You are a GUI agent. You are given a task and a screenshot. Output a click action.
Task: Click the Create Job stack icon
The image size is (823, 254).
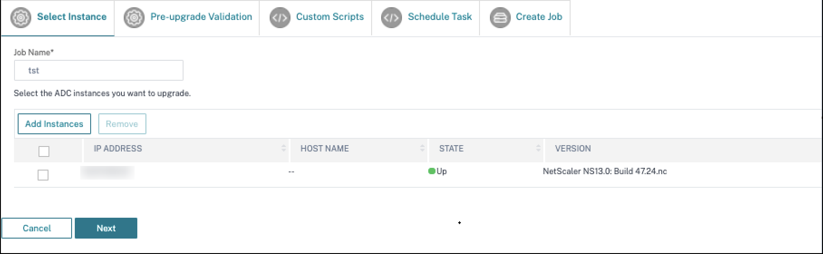pyautogui.click(x=500, y=18)
